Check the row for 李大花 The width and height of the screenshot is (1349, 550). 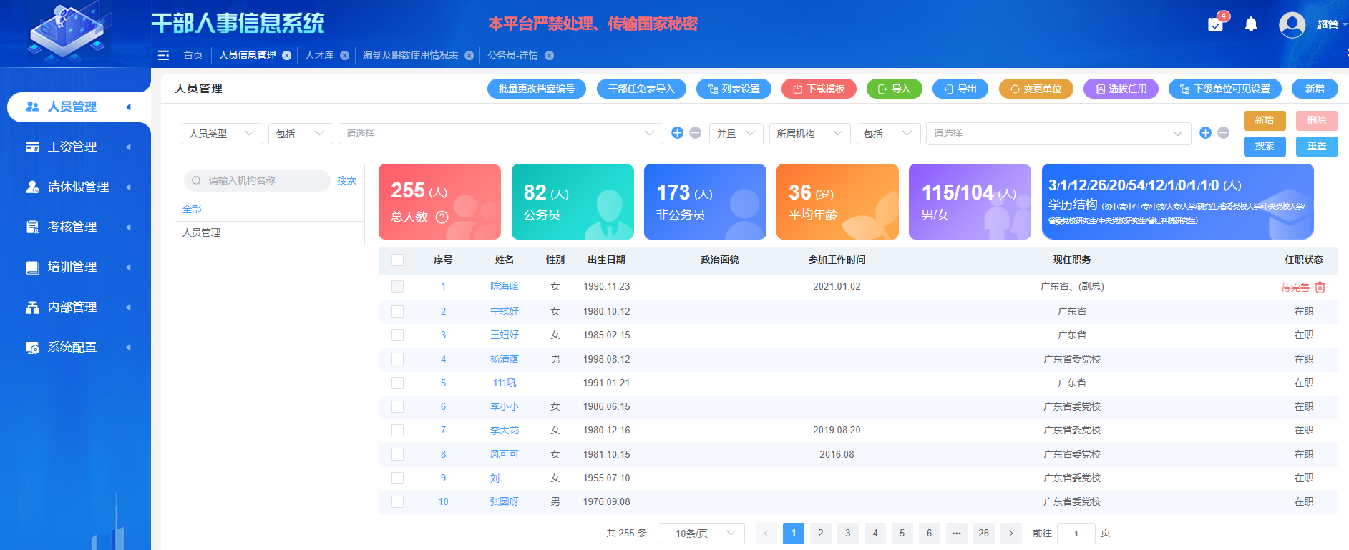coord(397,430)
